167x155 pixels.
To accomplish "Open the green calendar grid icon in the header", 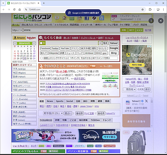I will click(72, 18).
